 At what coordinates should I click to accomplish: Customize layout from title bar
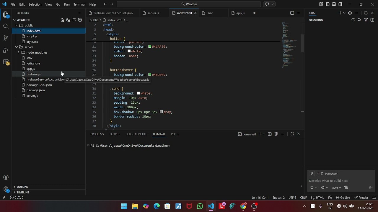click(x=321, y=4)
